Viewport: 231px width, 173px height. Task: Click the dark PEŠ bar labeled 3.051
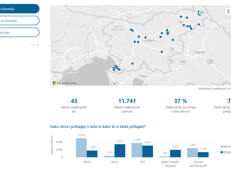pyautogui.click(x=148, y=151)
